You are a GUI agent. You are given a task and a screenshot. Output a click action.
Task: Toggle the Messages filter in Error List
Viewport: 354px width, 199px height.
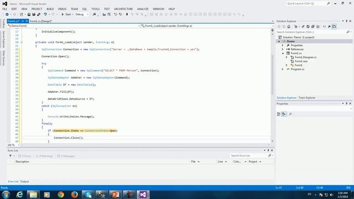click(66, 156)
